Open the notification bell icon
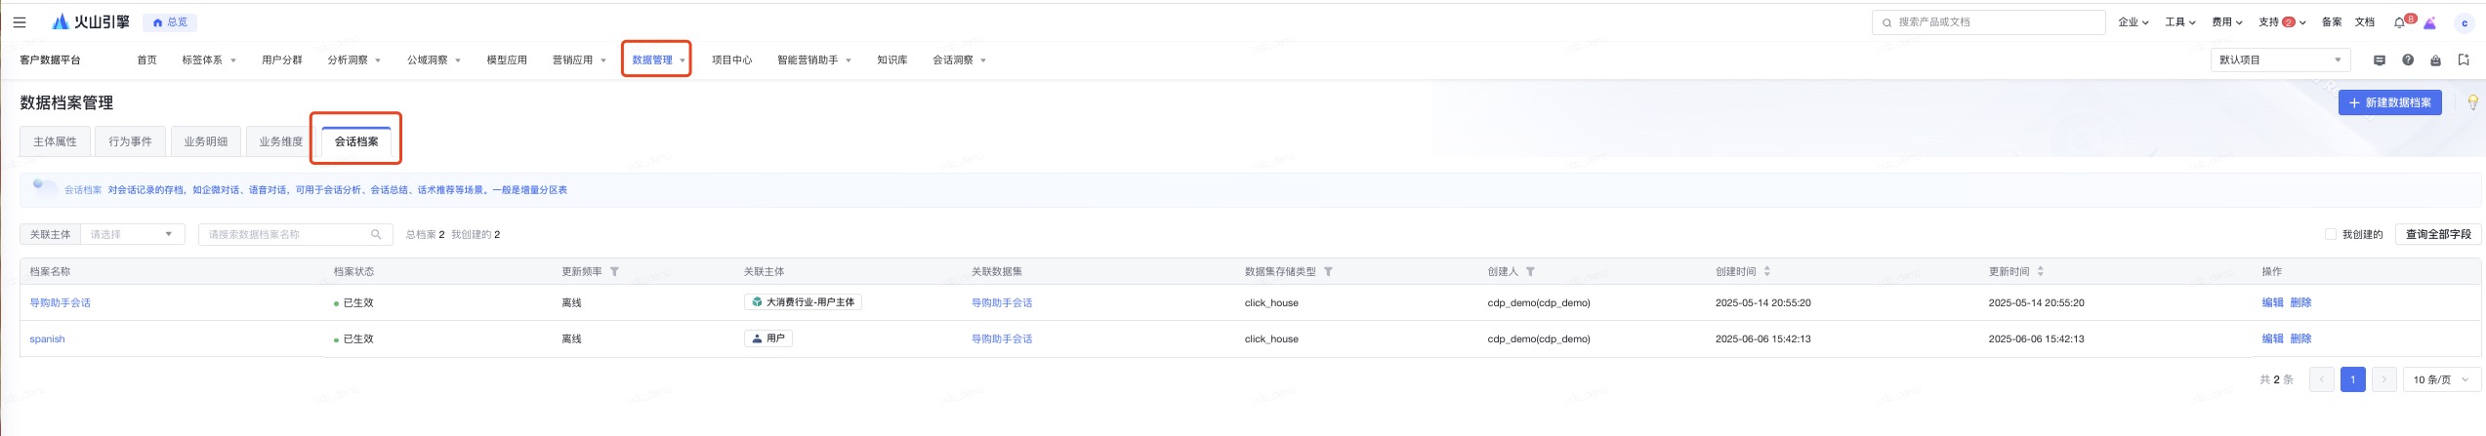 coord(2399,22)
